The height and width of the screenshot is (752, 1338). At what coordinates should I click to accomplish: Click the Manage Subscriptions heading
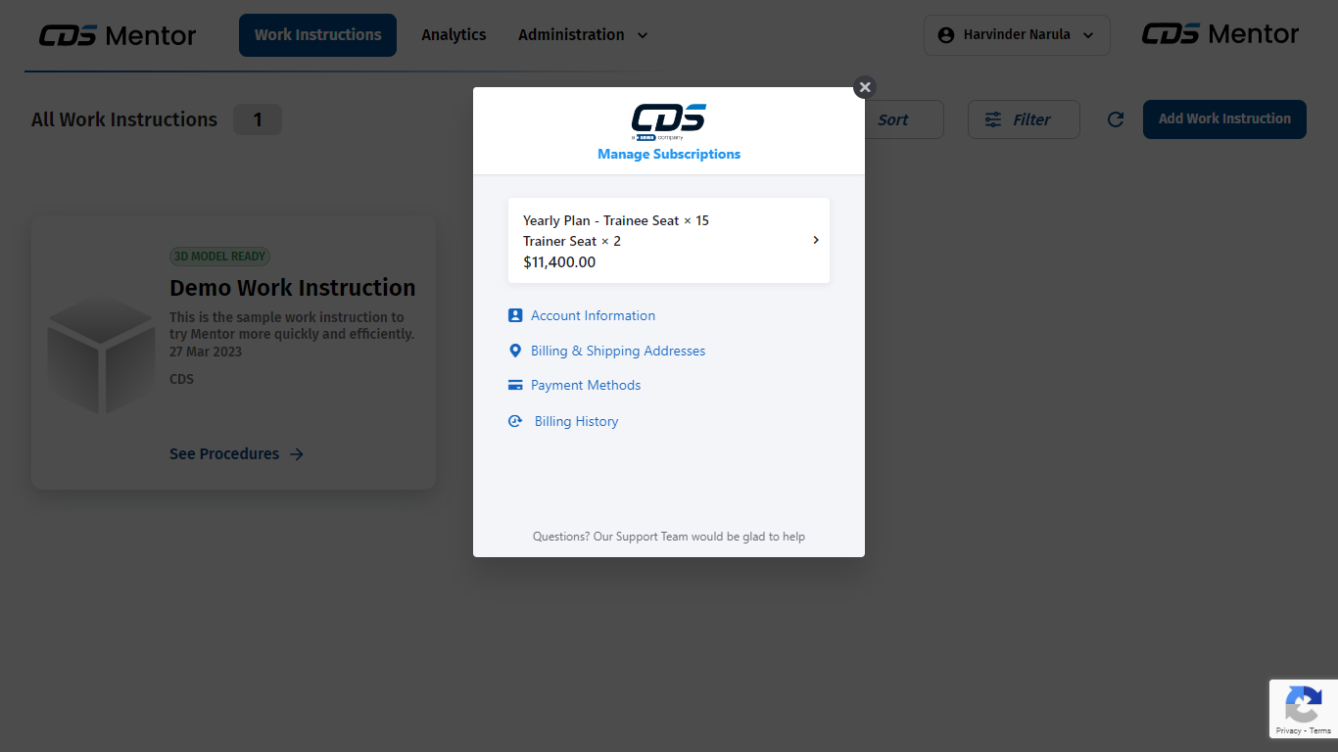pos(669,154)
